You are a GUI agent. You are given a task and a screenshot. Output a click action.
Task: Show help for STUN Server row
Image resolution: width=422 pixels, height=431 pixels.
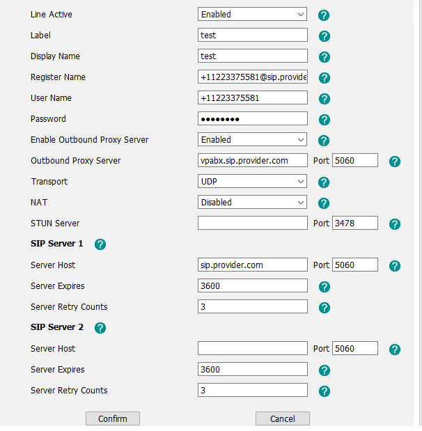coord(395,224)
